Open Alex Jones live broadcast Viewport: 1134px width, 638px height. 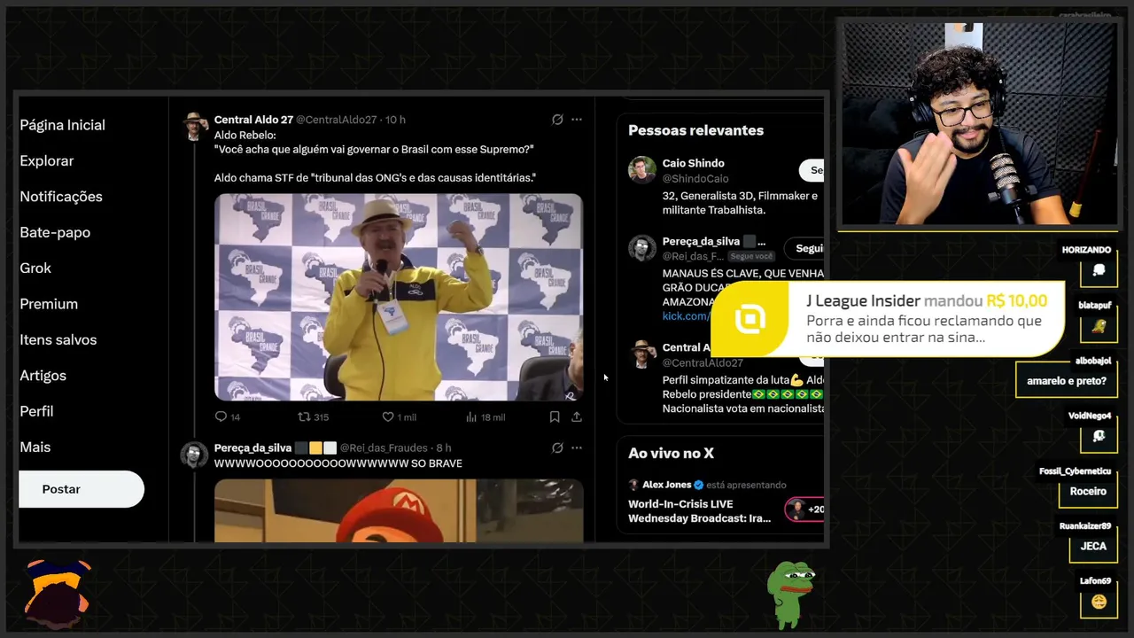coord(700,511)
